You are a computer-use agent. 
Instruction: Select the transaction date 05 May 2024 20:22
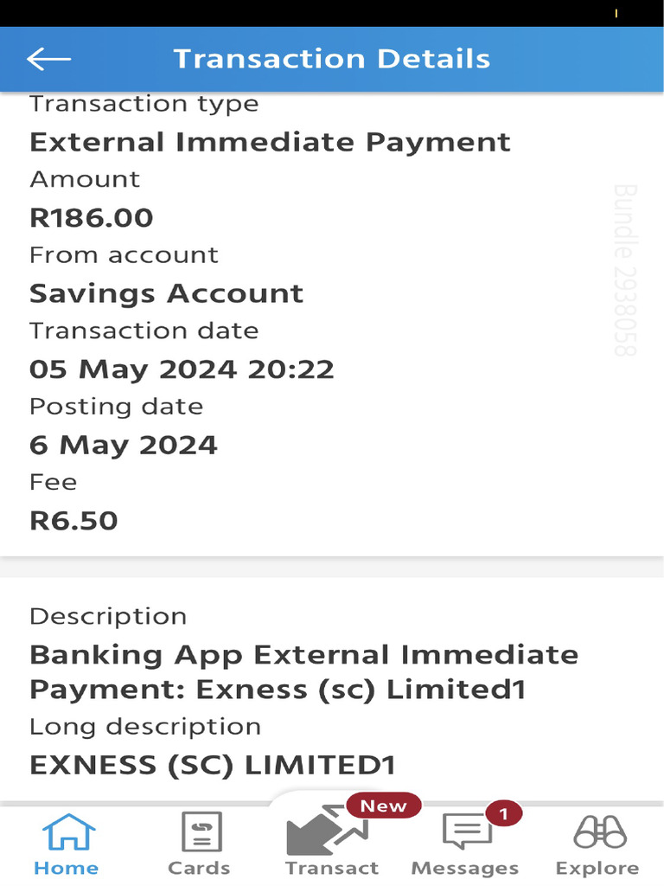(182, 369)
